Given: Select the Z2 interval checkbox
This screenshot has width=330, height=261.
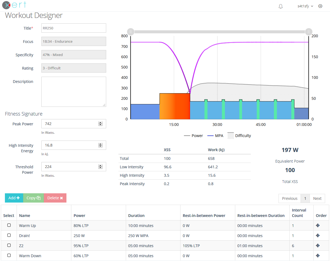Looking at the screenshot, I should 9,245.
